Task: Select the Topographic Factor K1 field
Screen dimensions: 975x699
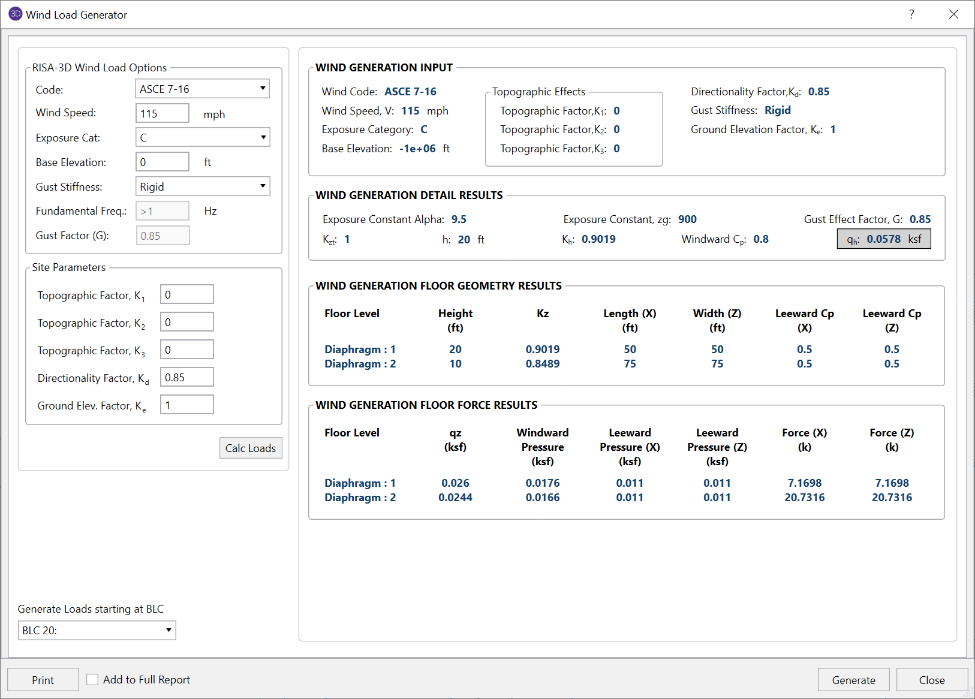Action: [186, 294]
